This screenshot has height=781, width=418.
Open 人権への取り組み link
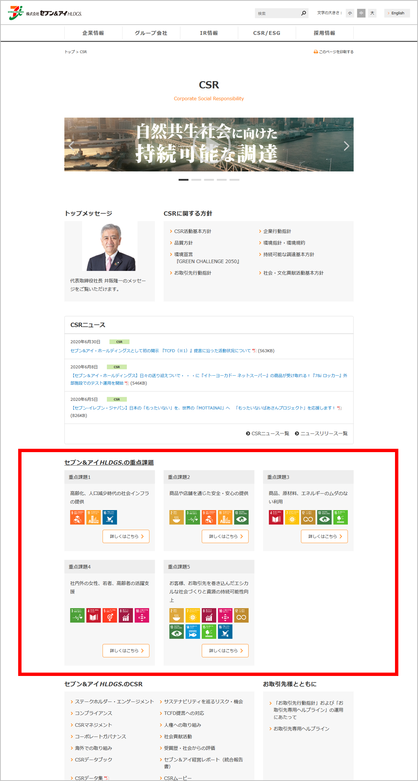click(182, 725)
